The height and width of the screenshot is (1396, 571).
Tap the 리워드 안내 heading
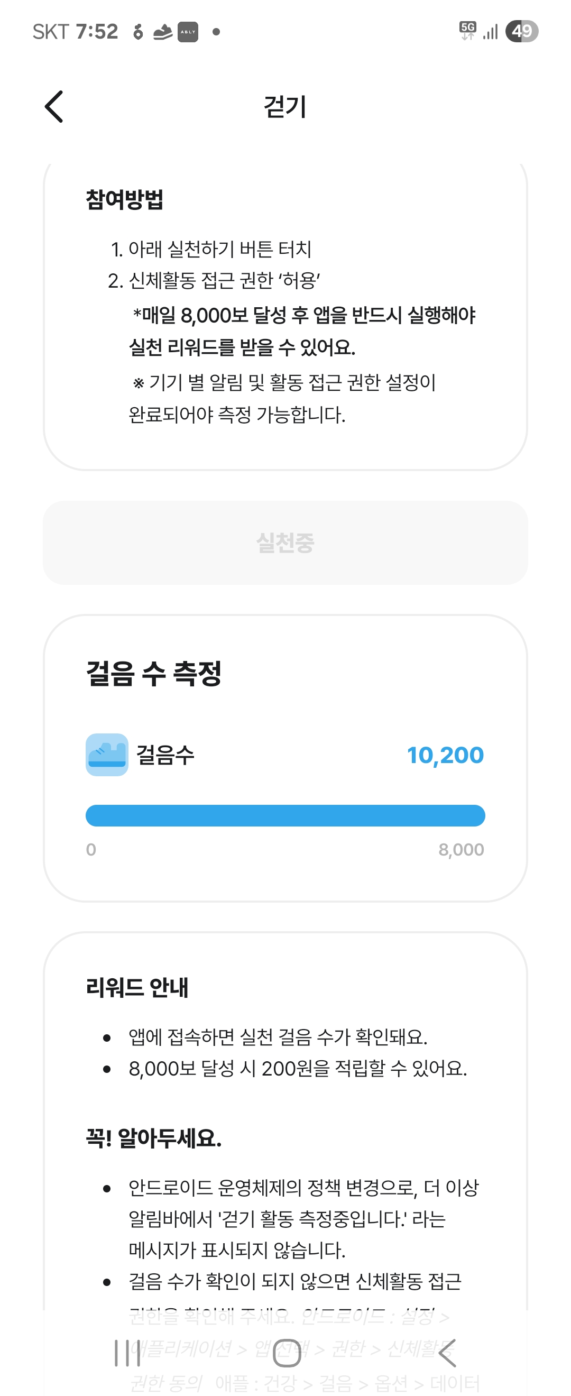(137, 987)
